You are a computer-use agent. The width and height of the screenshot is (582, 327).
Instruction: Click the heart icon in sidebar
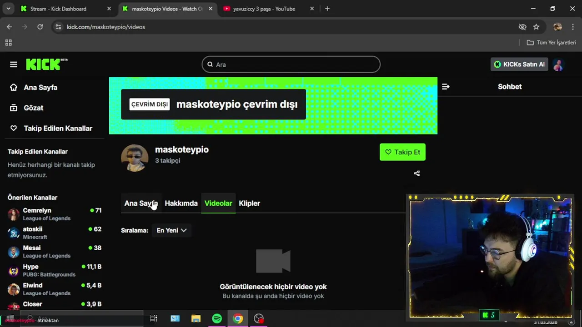[x=14, y=128]
